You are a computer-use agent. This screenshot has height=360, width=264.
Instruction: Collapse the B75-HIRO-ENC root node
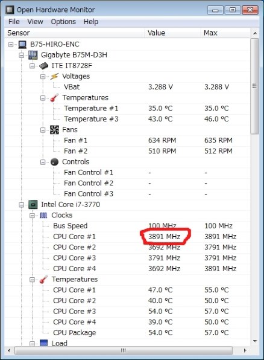[x=11, y=44]
